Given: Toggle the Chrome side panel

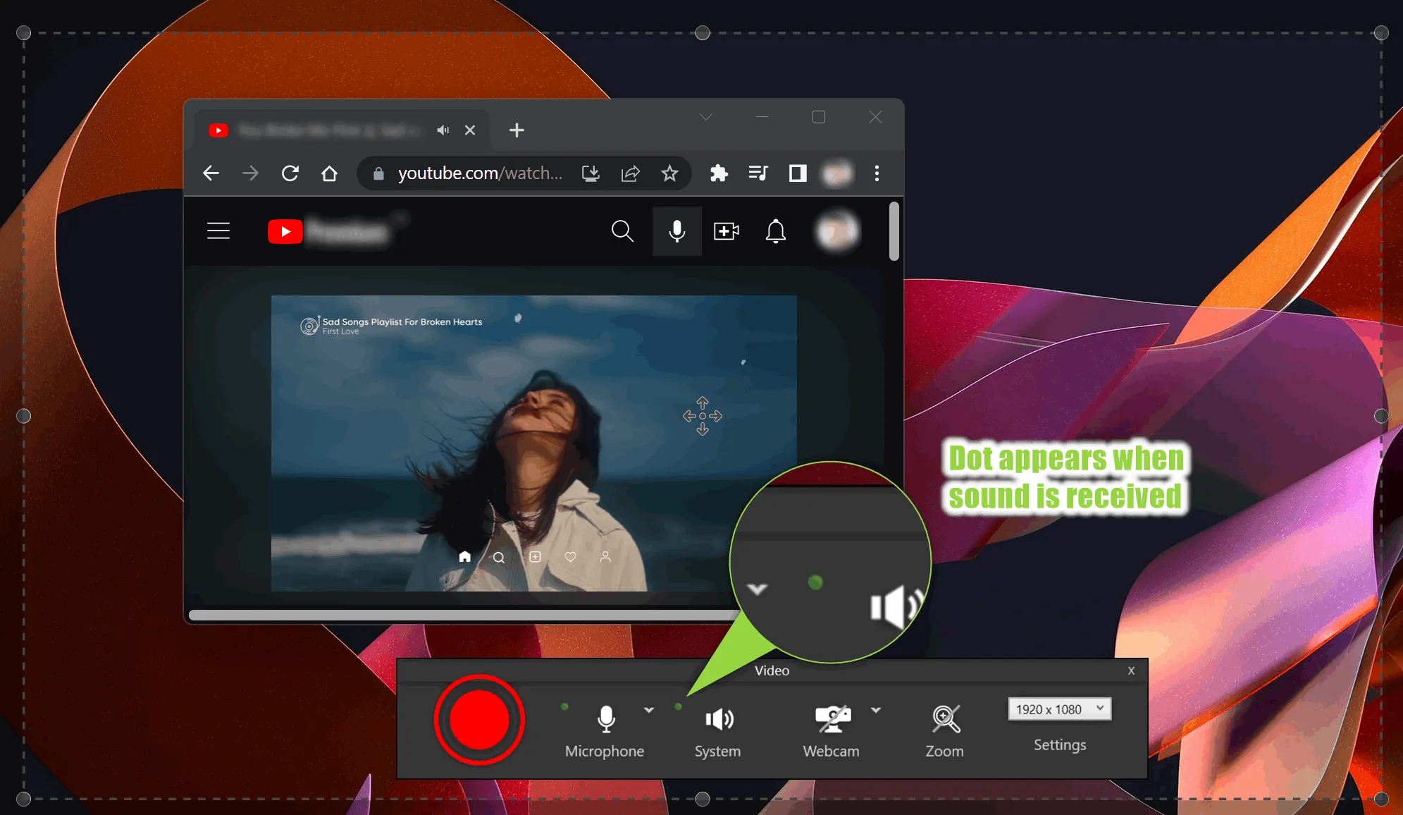Looking at the screenshot, I should click(x=798, y=173).
